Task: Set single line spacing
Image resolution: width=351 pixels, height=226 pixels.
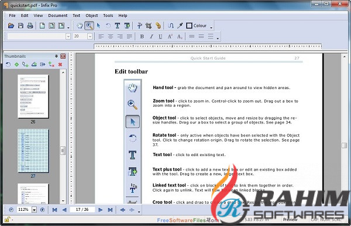Action: click(192, 36)
